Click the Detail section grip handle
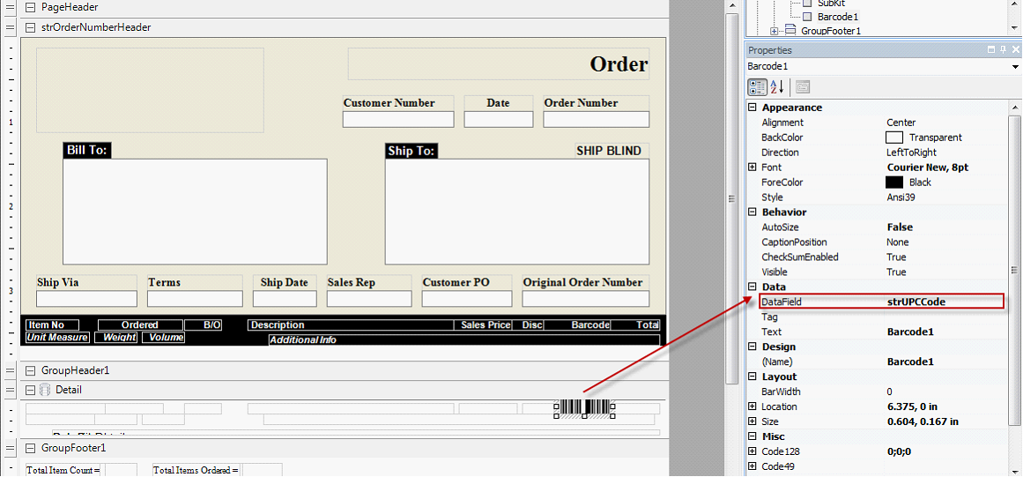 (x=9, y=391)
